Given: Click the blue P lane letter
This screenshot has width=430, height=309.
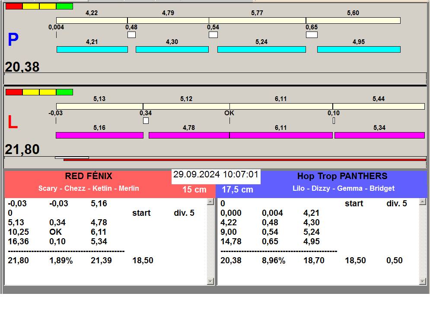Looking at the screenshot, I should coord(13,40).
